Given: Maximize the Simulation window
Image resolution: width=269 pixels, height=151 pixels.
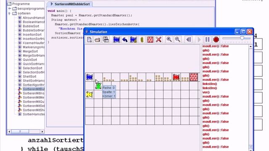Looking at the screenshot, I should [x=244, y=32].
